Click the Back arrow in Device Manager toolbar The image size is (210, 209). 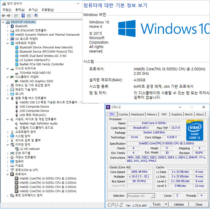click(x=3, y=16)
